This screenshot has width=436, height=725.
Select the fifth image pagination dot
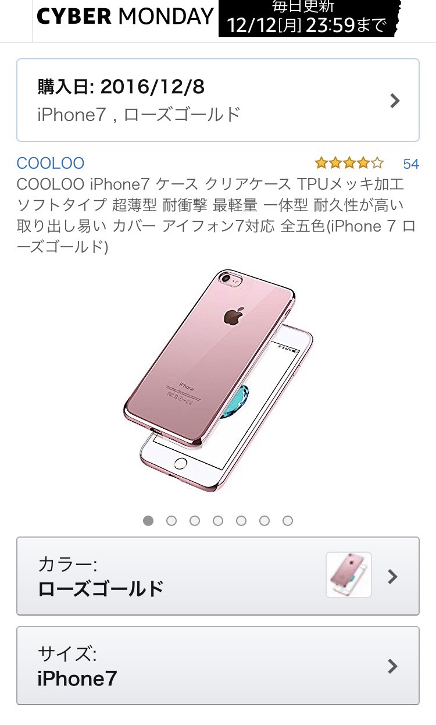tap(241, 521)
